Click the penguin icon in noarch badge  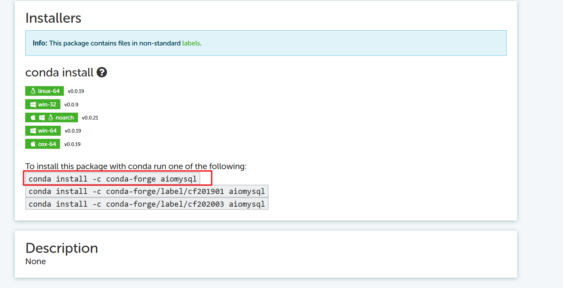tap(50, 117)
